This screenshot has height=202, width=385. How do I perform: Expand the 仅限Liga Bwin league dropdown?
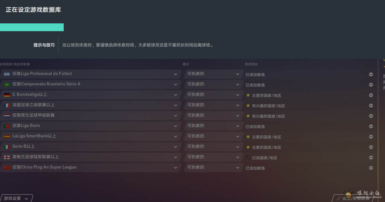[175, 126]
